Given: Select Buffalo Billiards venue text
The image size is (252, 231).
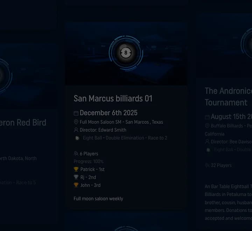Looking at the screenshot, I should (x=228, y=130).
